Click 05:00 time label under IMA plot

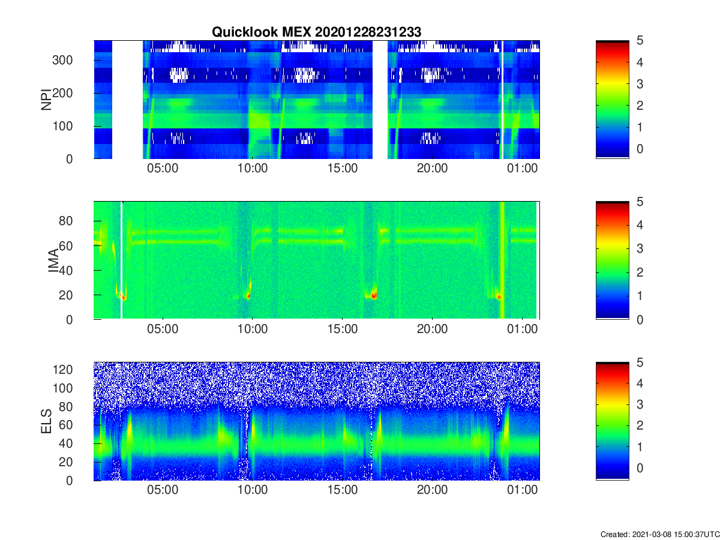tap(163, 330)
